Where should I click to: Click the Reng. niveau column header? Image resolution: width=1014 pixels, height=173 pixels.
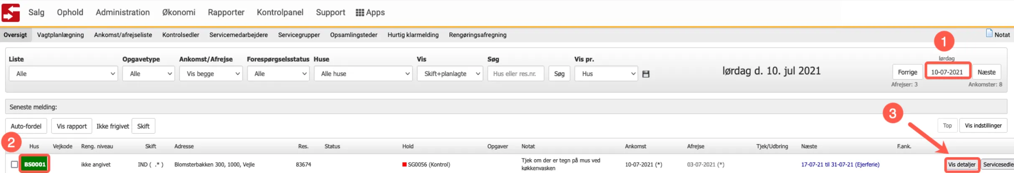click(97, 146)
